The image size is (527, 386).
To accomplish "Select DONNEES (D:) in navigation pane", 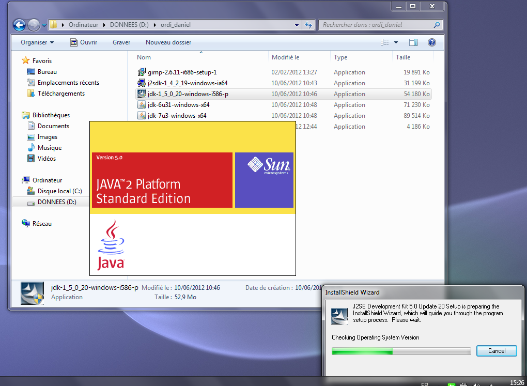I will pyautogui.click(x=56, y=202).
